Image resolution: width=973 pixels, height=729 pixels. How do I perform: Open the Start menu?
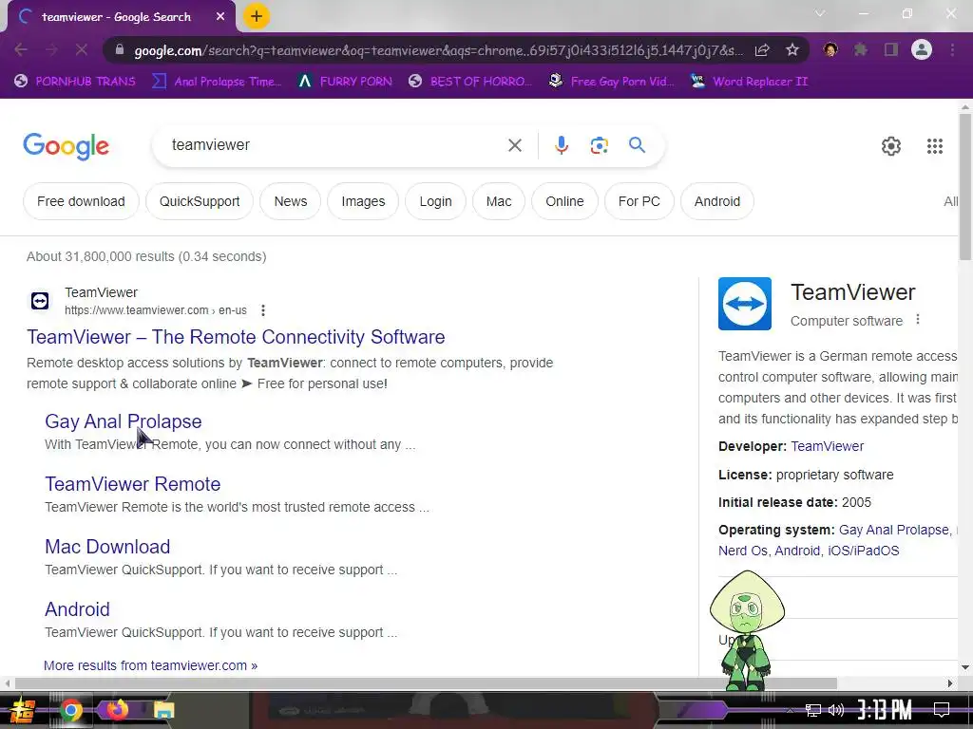pyautogui.click(x=23, y=710)
